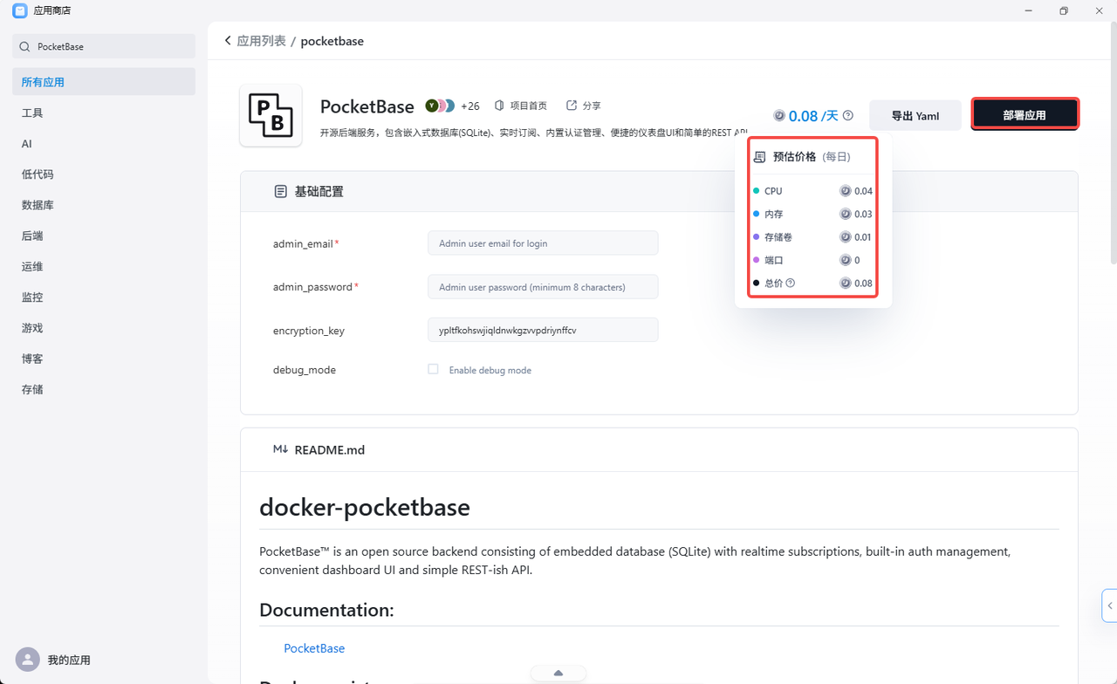This screenshot has height=684, width=1117.
Task: Click 部署应用 deploy button
Action: coord(1024,114)
